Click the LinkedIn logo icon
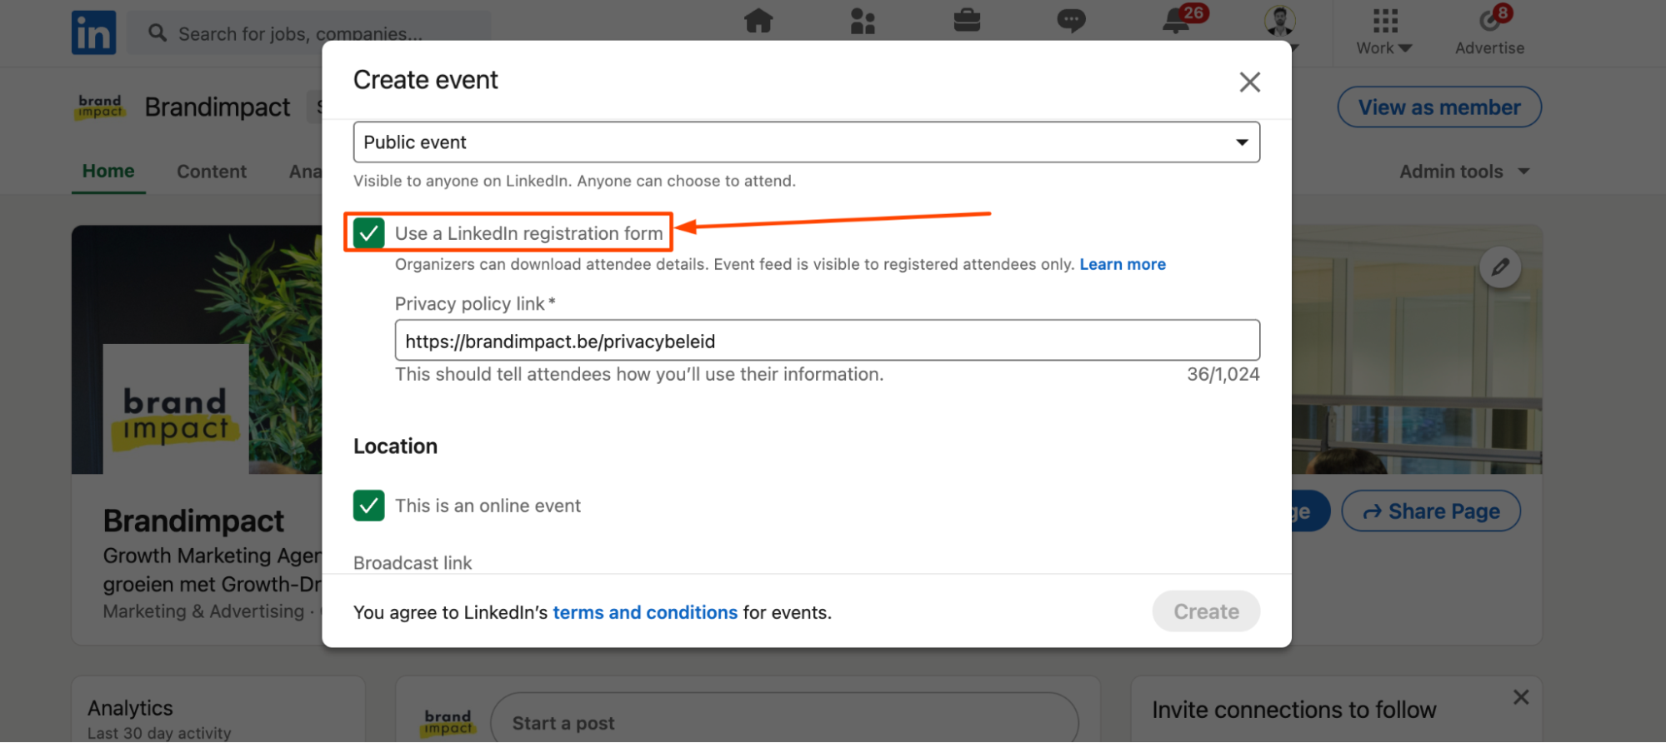 pos(93,33)
